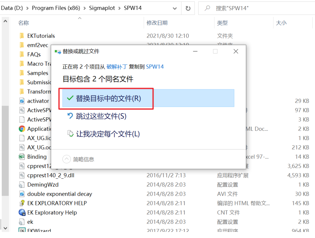315x238 pixels.
Task: Click the SPW14 breadcrumb segment
Action: pyautogui.click(x=133, y=8)
